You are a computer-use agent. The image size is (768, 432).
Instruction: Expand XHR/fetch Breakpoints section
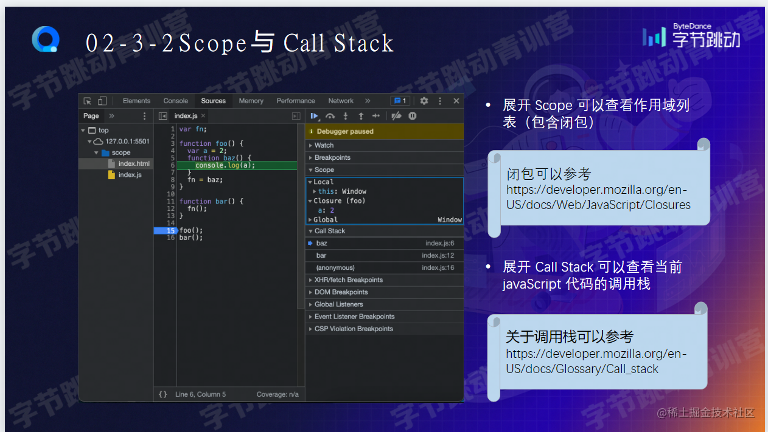point(385,280)
